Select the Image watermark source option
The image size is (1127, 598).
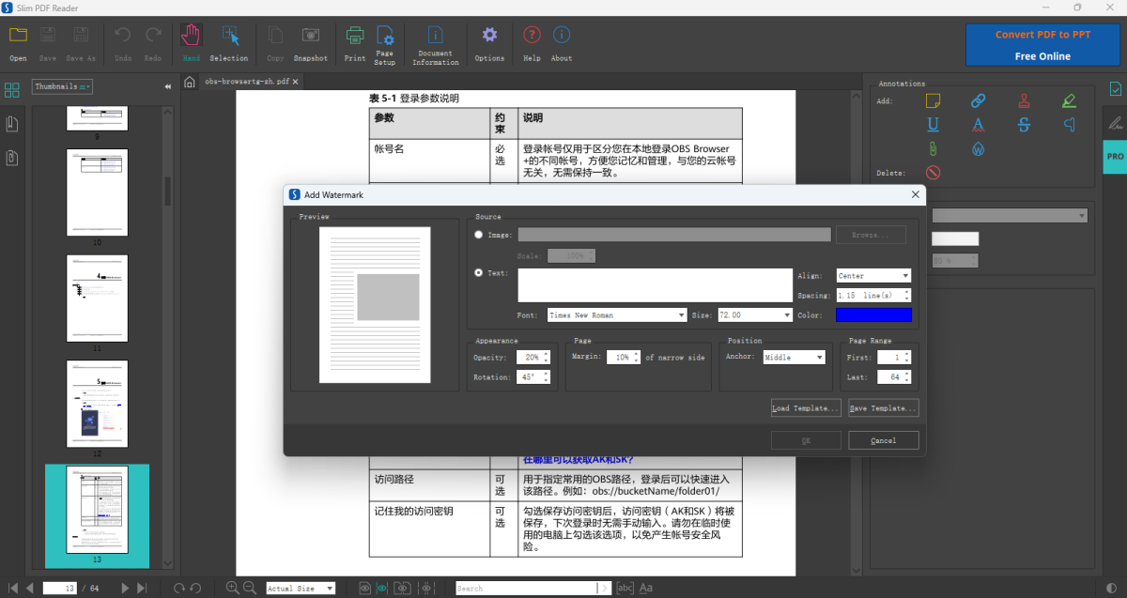click(x=478, y=235)
